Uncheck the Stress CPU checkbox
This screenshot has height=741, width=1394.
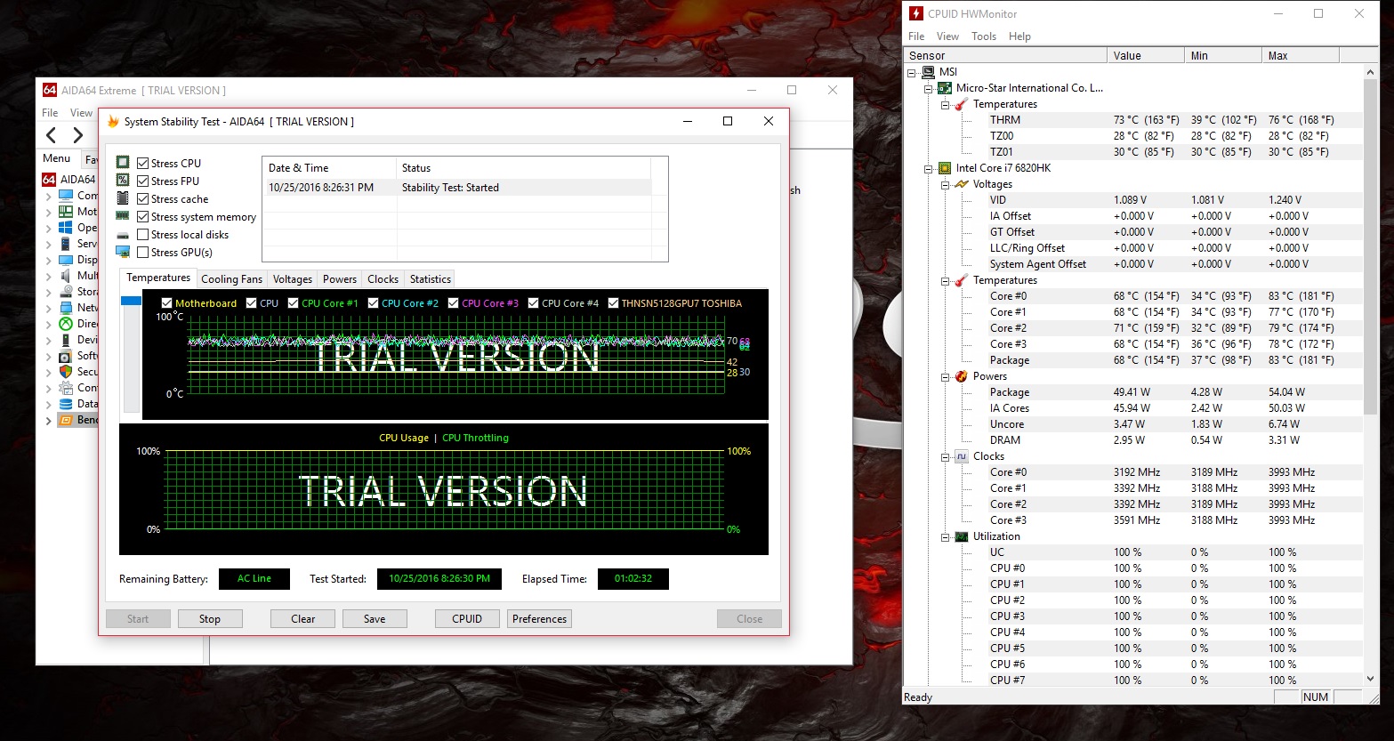tap(142, 163)
